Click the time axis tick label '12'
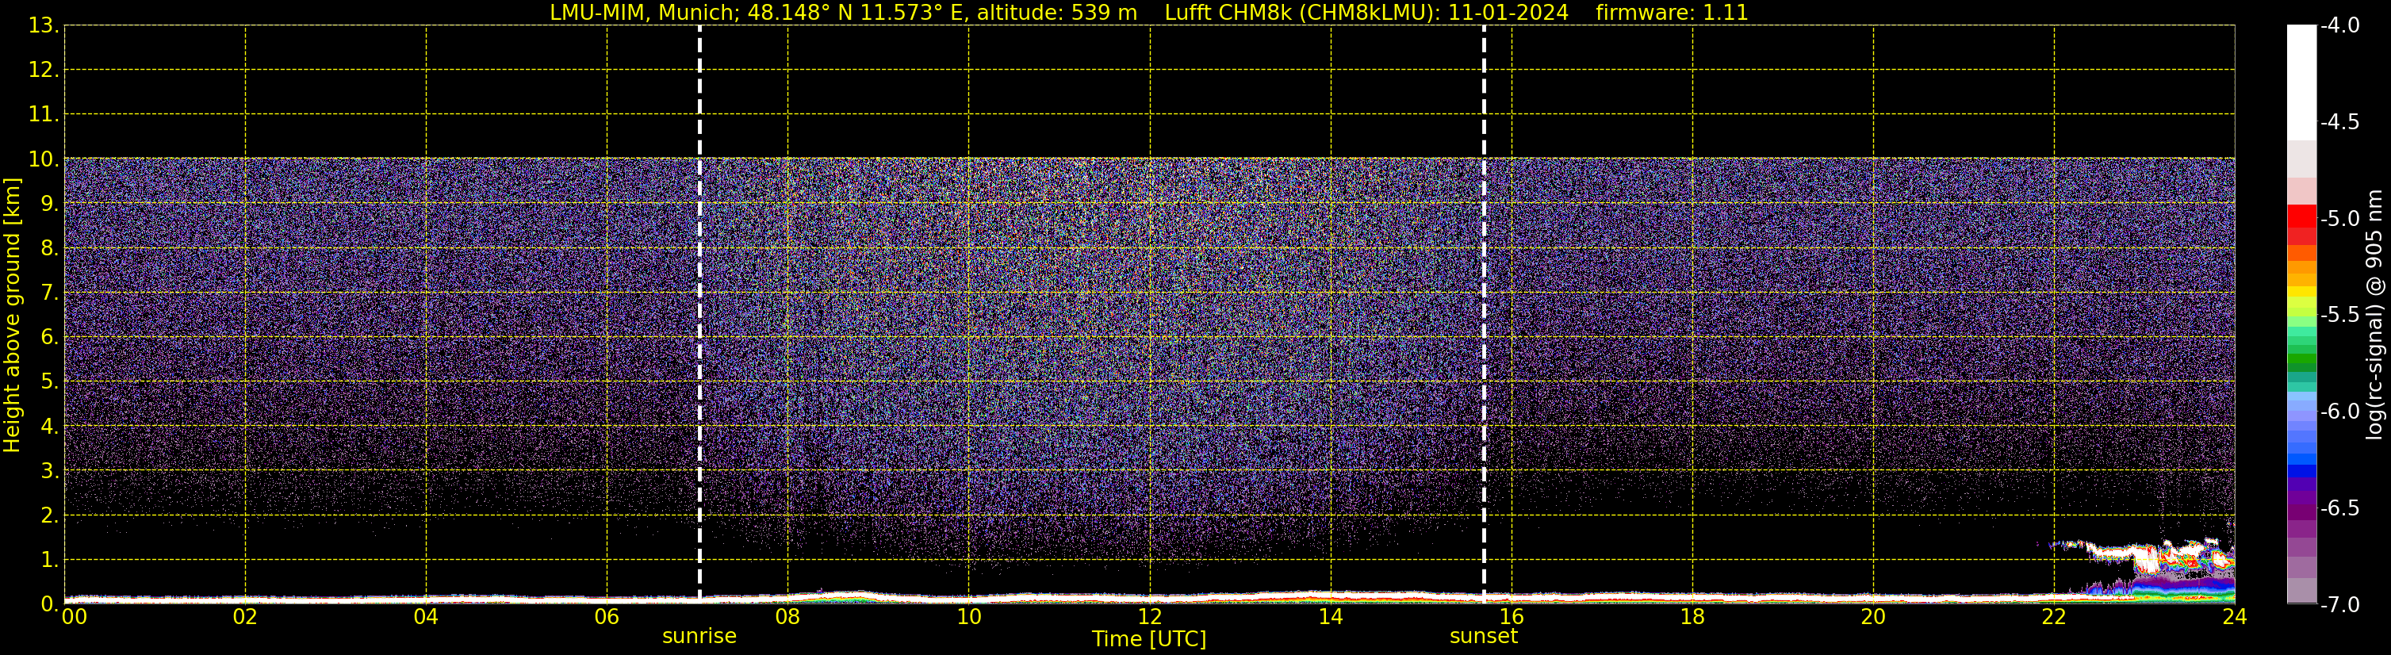The image size is (2391, 655). (x=1149, y=617)
